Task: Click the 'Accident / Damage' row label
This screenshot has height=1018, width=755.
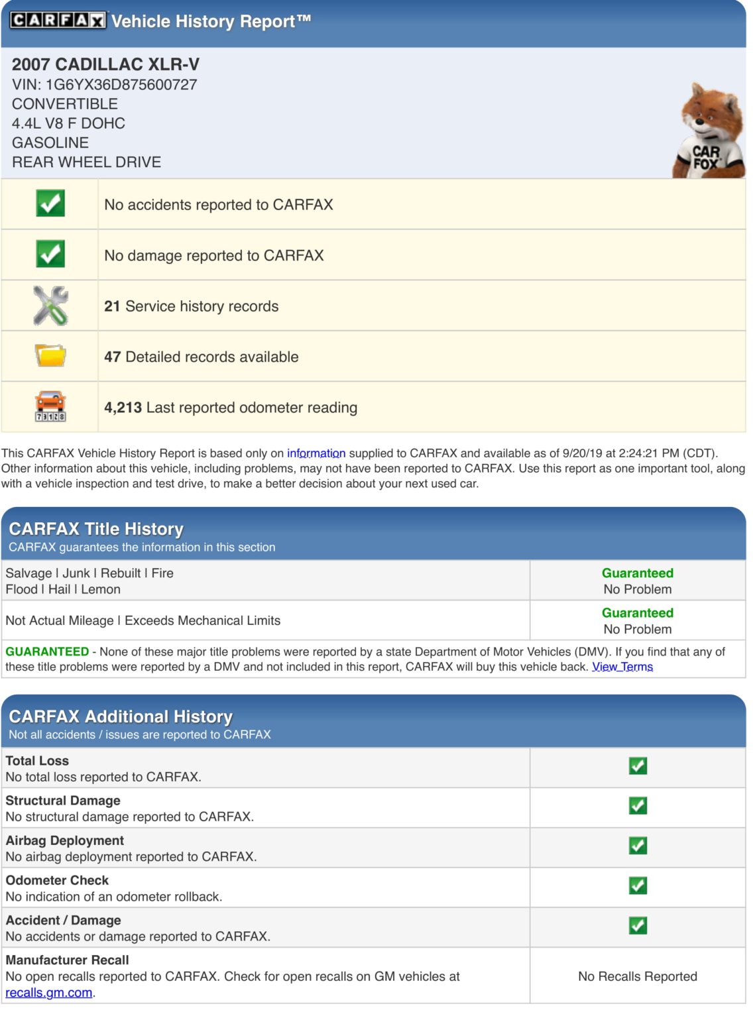Action: (64, 920)
